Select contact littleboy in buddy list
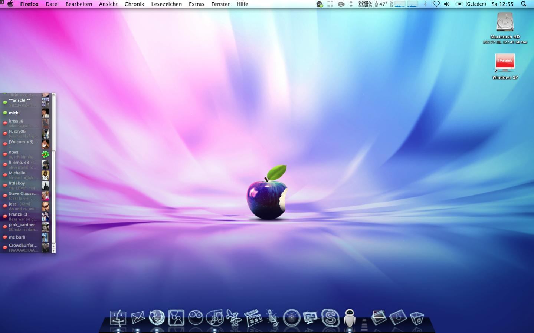Screen dimensions: 534x333 pyautogui.click(x=25, y=186)
